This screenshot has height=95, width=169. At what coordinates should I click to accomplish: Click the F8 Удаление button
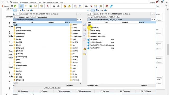pos(125,91)
